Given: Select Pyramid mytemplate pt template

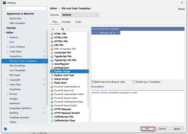Looking at the screenshot, I should [x=67, y=87].
